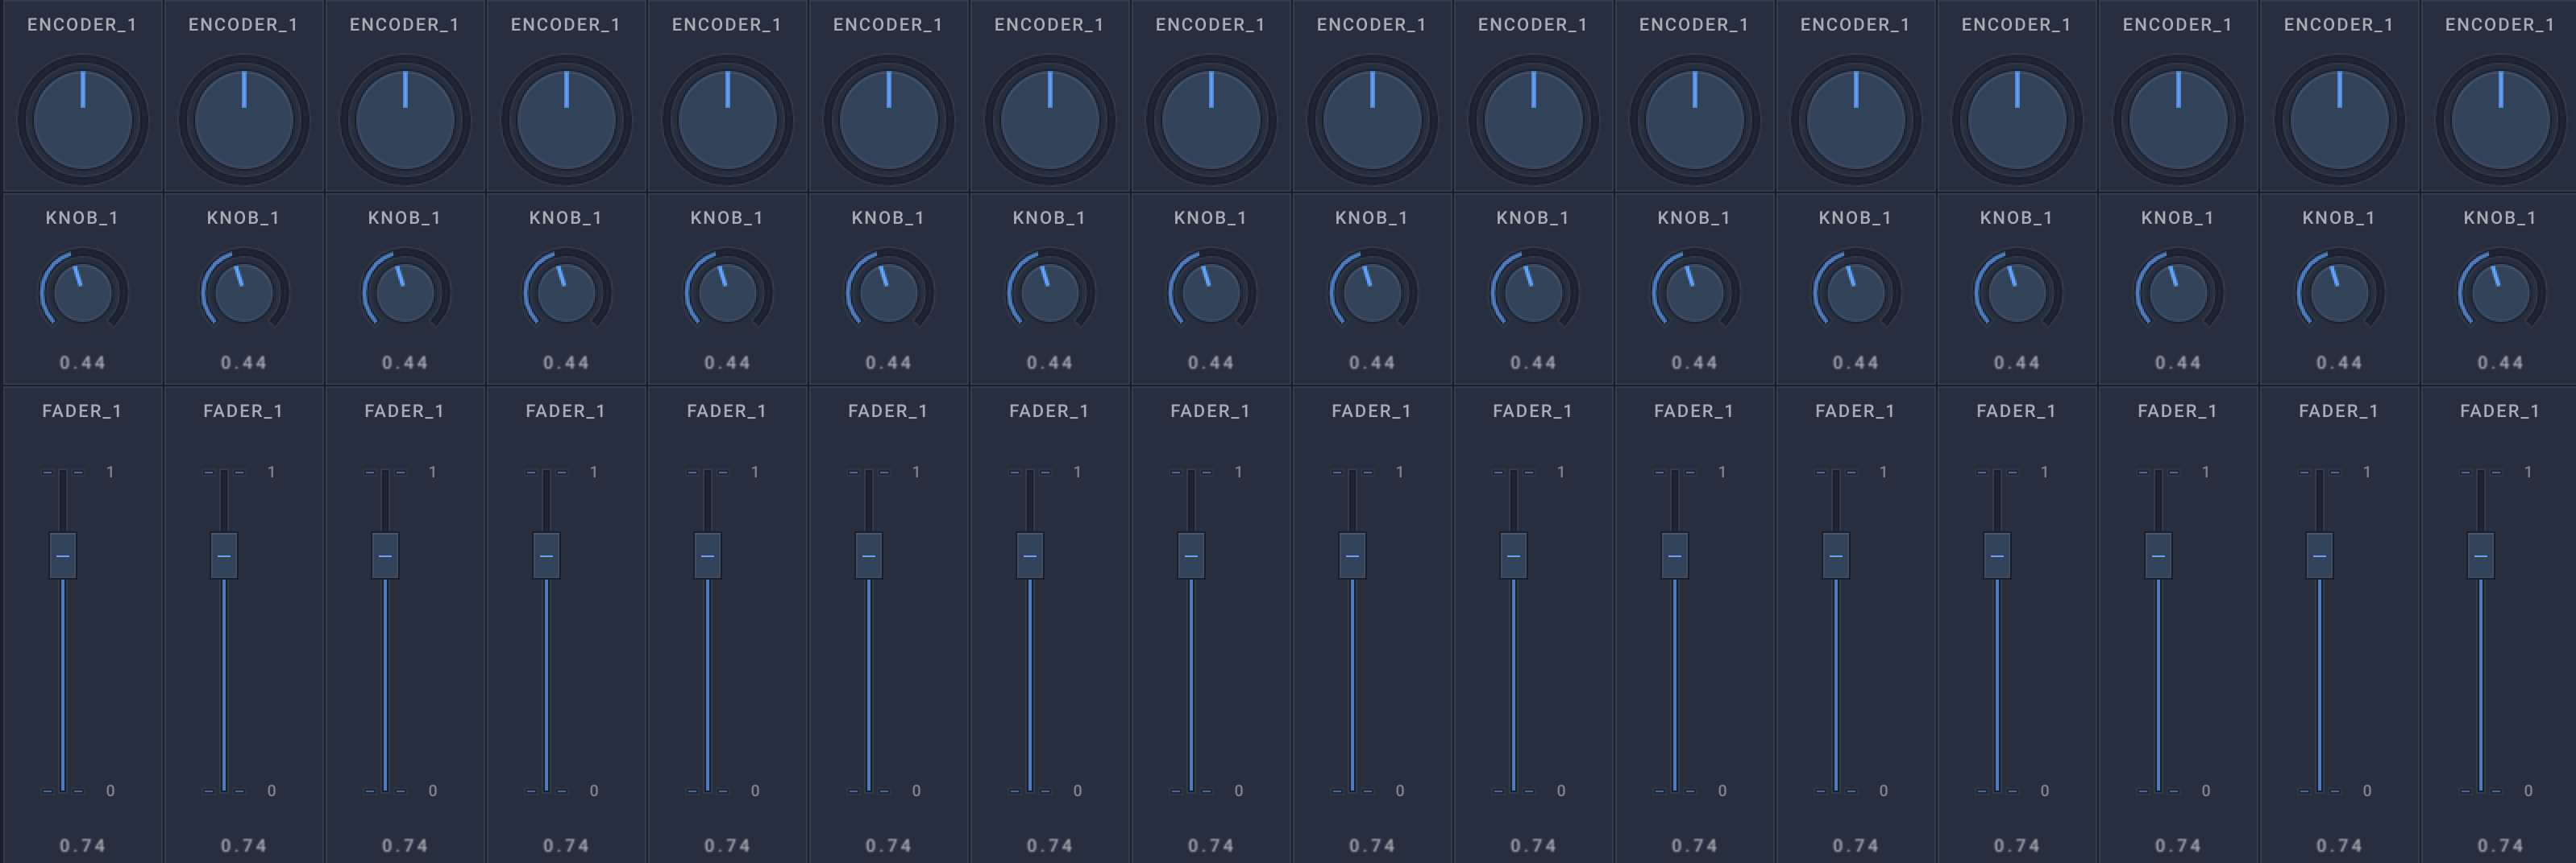Click the last KNOB_1 knob on the right

(2500, 293)
